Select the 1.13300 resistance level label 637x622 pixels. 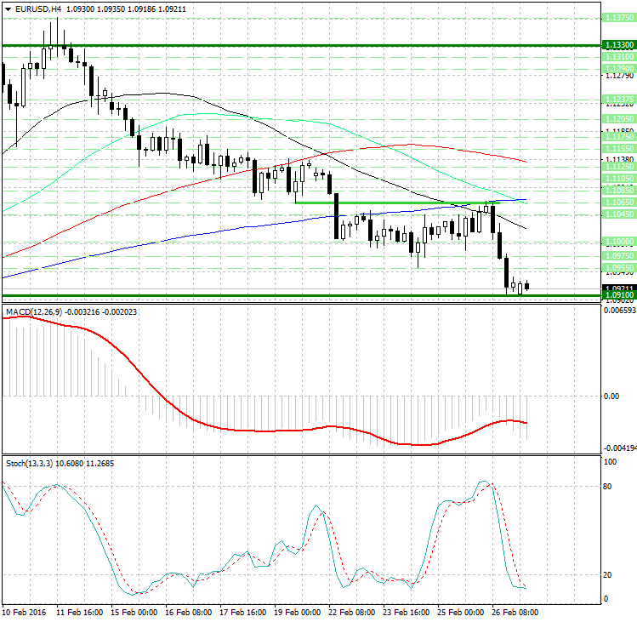[x=619, y=45]
